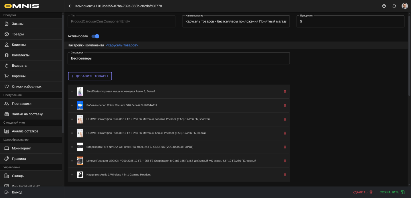Open Списки избранных sidebar item
This screenshot has width=411, height=198.
(27, 86)
